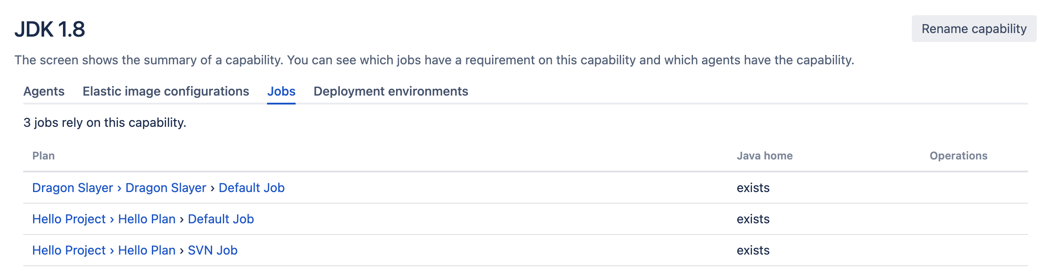Open the first Dragon Slayer project link

72,188
